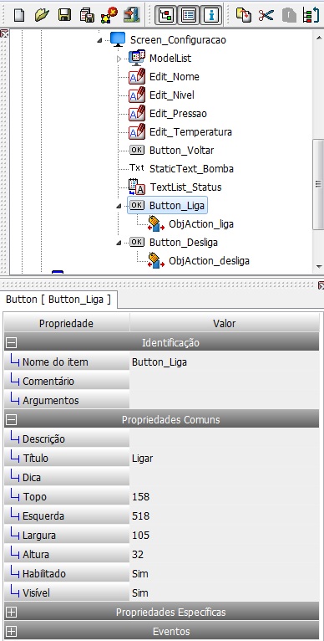
Task: Click the ObjAction_liga tag icon
Action: click(x=156, y=223)
